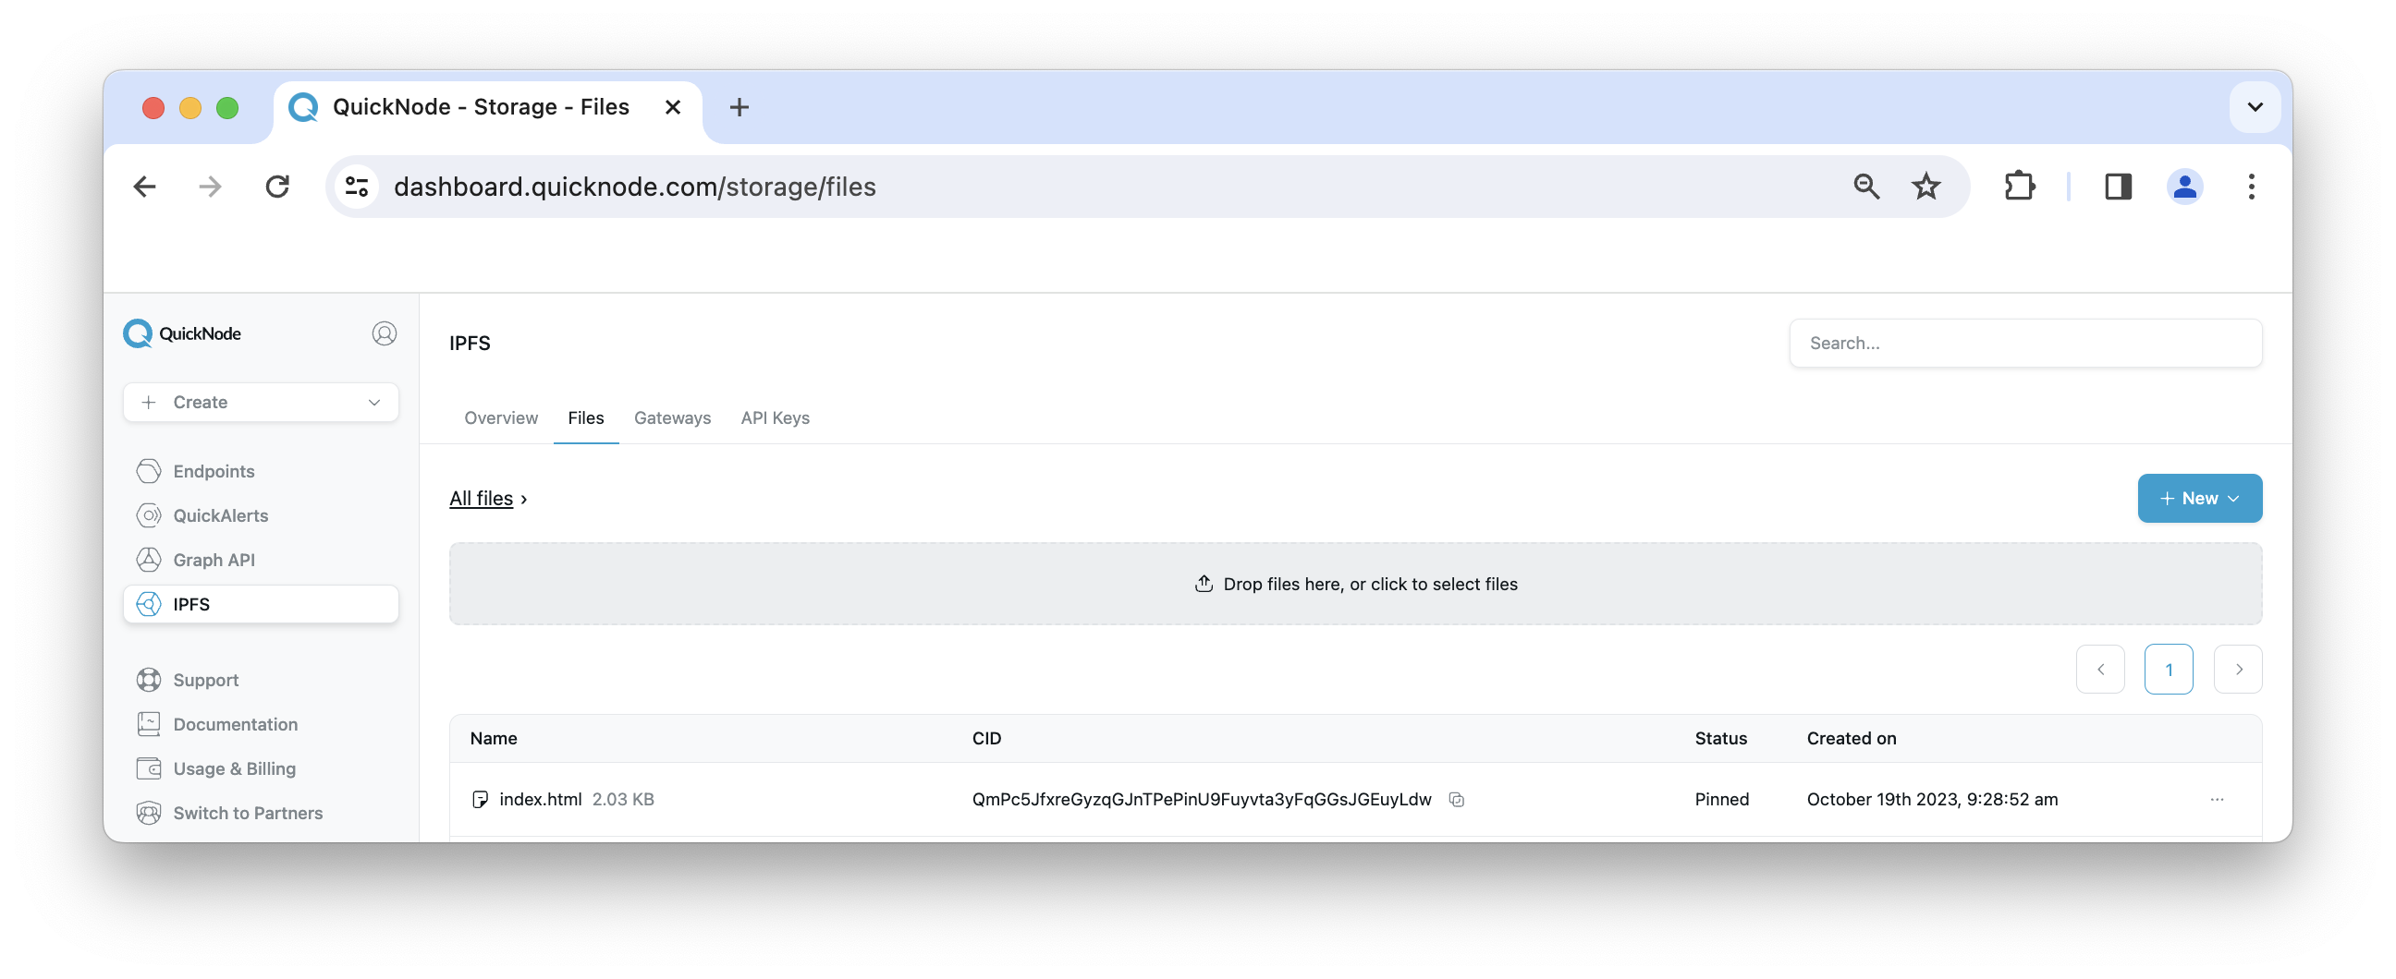Close the QuickNode Storage Files tab
2396x979 pixels.
pos(672,108)
